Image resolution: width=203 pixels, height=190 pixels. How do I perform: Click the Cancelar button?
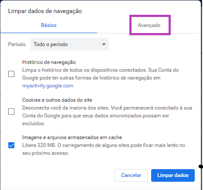pos(131,175)
